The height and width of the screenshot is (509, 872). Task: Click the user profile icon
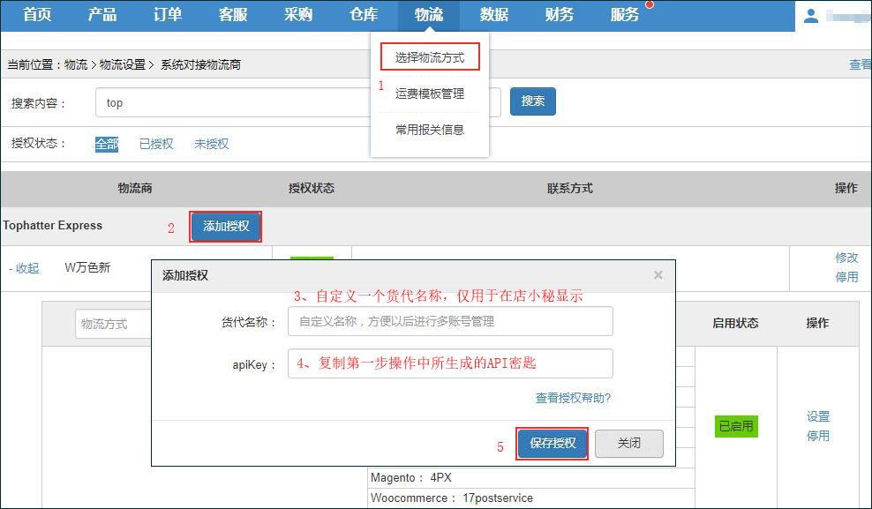pos(811,16)
